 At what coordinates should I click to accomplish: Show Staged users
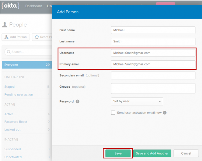(x=10, y=87)
